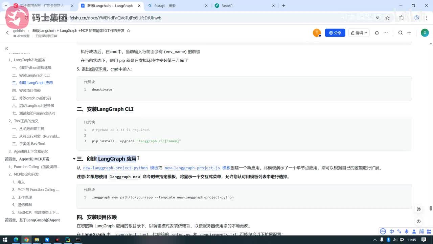The height and width of the screenshot is (244, 433).
Task: Click the microphone on the IME toolbar
Action: point(406,231)
